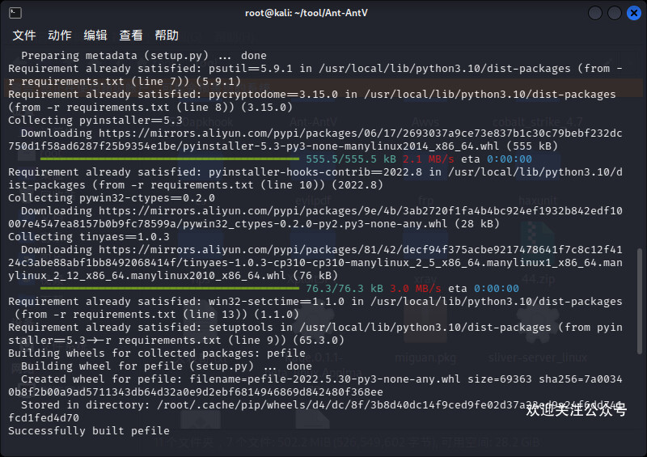Click the pyinstaller mirrors.aliyun.com download URL
Image resolution: width=647 pixels, height=457 pixels.
tap(315, 140)
